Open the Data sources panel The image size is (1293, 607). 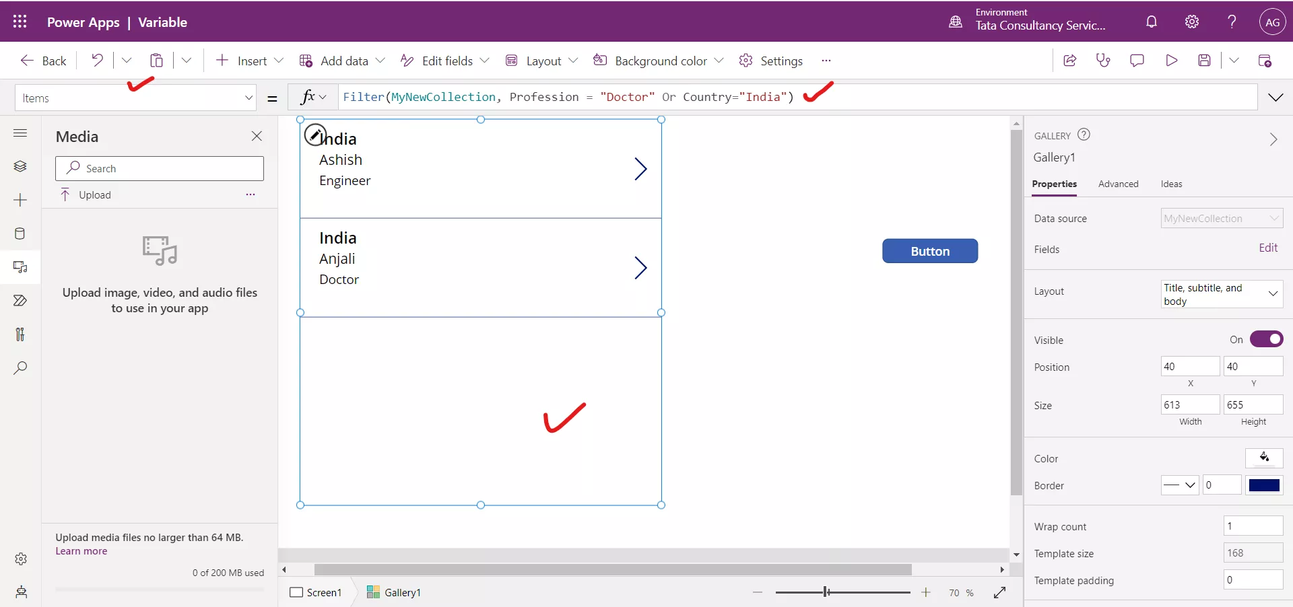(x=20, y=234)
